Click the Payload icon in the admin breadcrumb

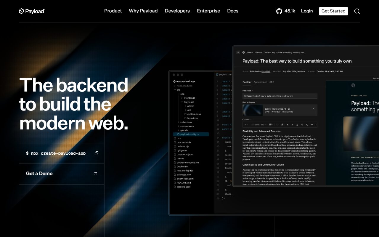243,52
